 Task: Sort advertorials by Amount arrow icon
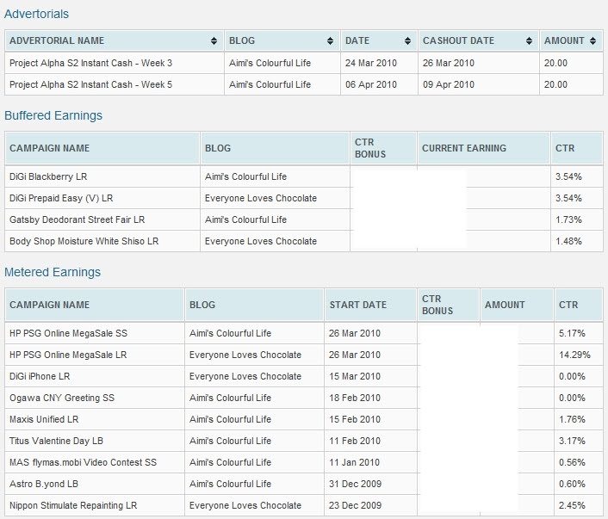592,40
